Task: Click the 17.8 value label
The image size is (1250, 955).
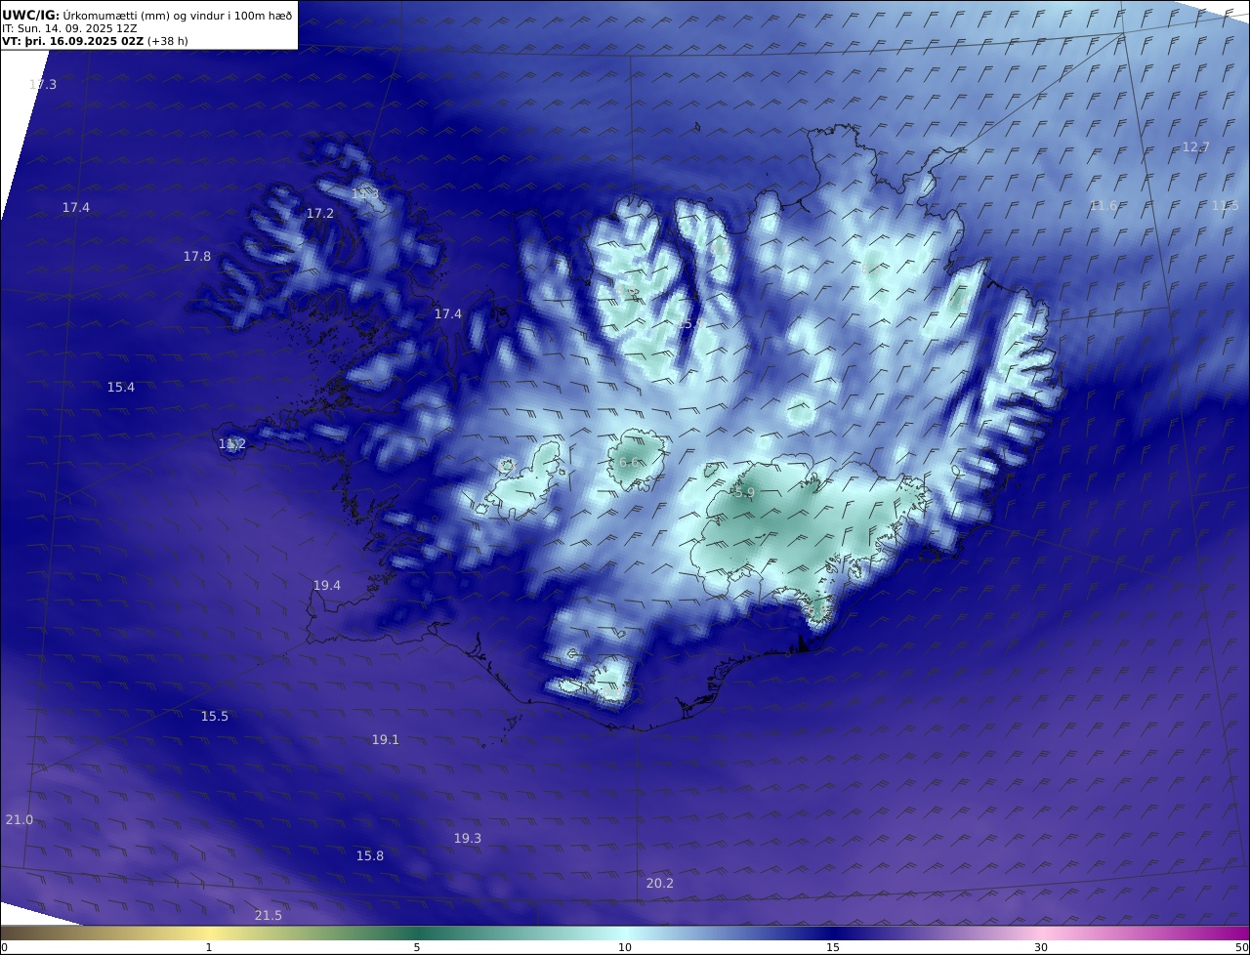Action: coord(197,256)
